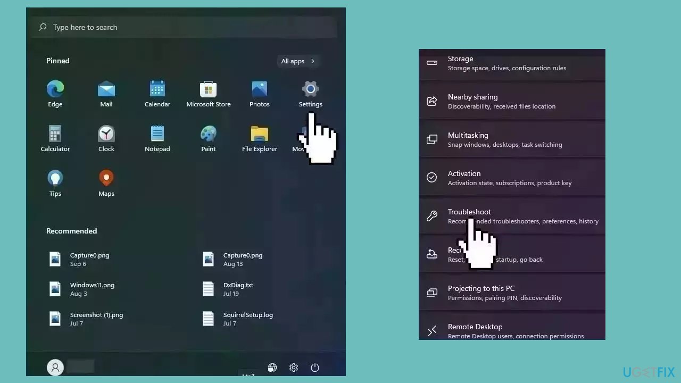This screenshot has width=681, height=383.
Task: Select the Troubleshoot settings entry
Action: click(512, 216)
